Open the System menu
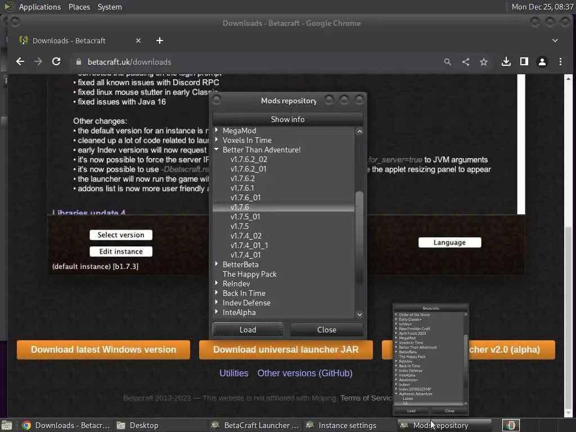Image resolution: width=576 pixels, height=432 pixels. coord(110,7)
